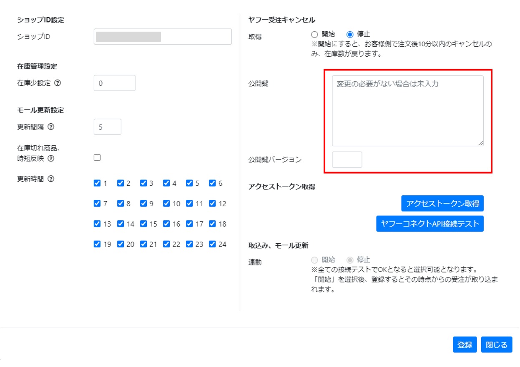This screenshot has height=367, width=520.
Task: Save settings with 登録 button
Action: (x=465, y=345)
